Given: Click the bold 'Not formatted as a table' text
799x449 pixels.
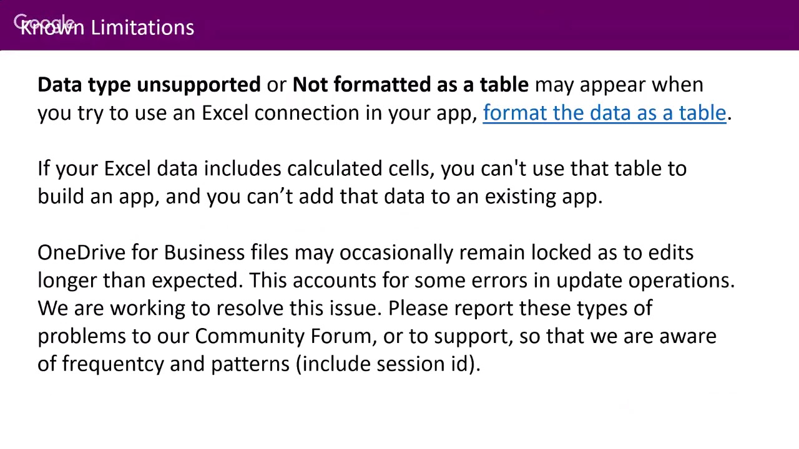Looking at the screenshot, I should [410, 85].
